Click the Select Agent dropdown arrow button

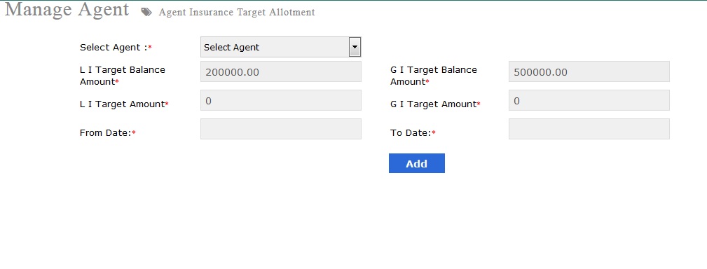tap(355, 47)
